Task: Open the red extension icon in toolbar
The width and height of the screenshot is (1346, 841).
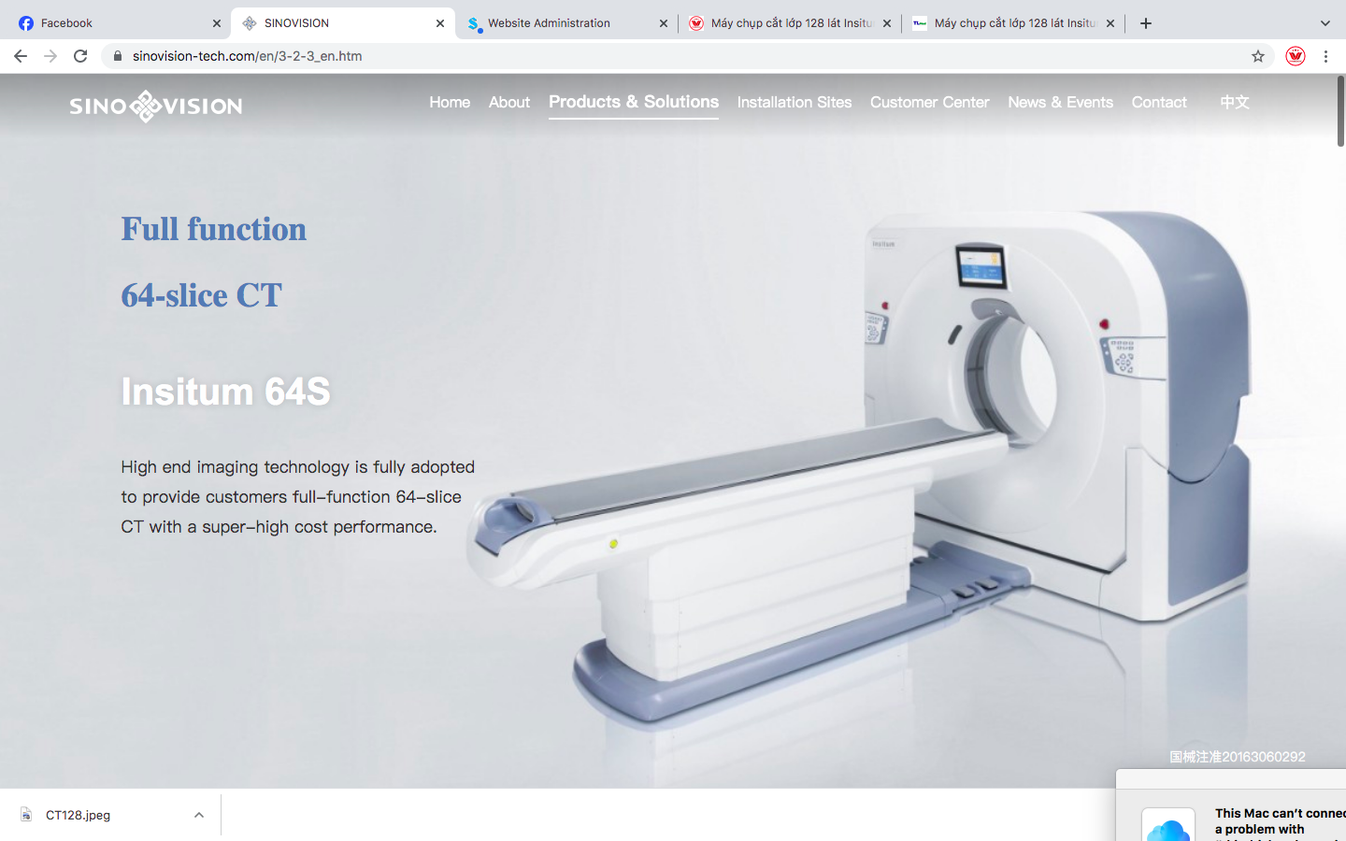Action: [1295, 56]
